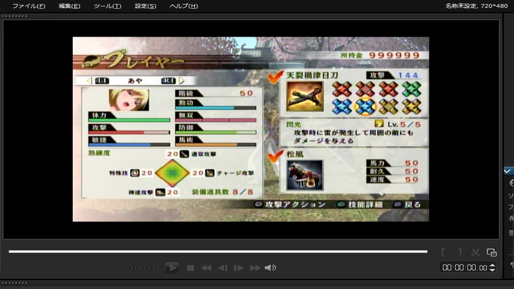Open the 編集(E) menu
This screenshot has width=514, height=289.
pyautogui.click(x=69, y=6)
